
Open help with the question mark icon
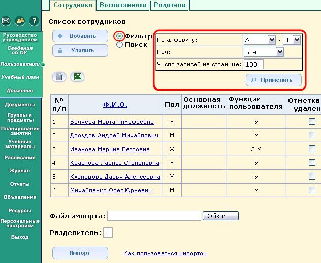pyautogui.click(x=34, y=21)
